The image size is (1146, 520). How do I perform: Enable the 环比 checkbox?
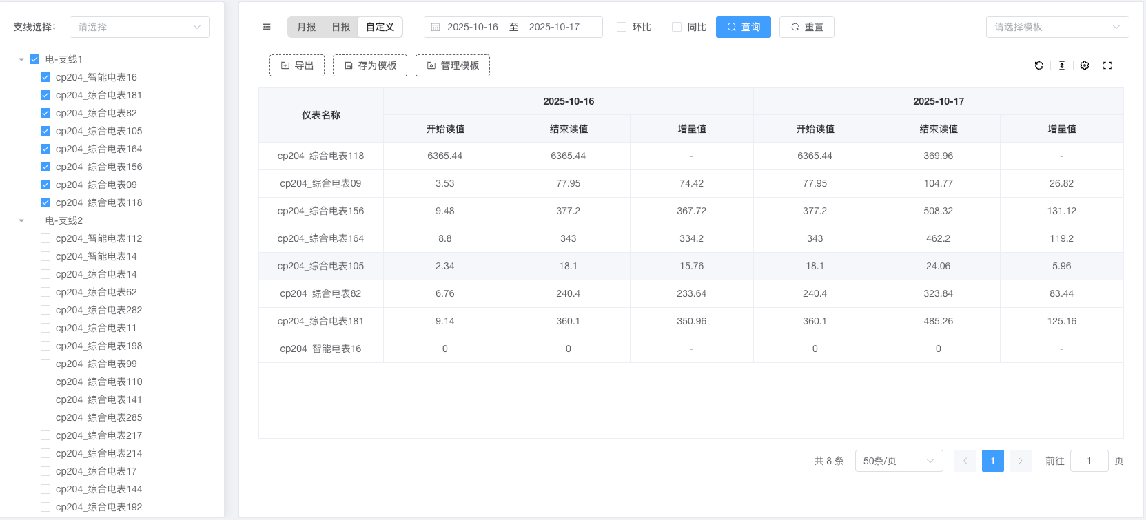[622, 27]
